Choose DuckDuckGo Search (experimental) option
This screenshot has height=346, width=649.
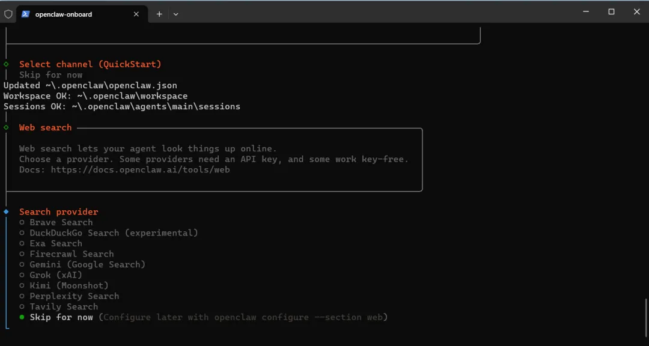point(113,233)
